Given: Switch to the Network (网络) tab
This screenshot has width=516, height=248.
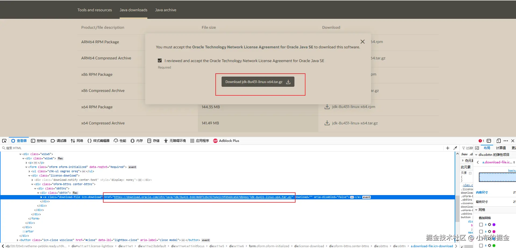Looking at the screenshot, I should 77,141.
